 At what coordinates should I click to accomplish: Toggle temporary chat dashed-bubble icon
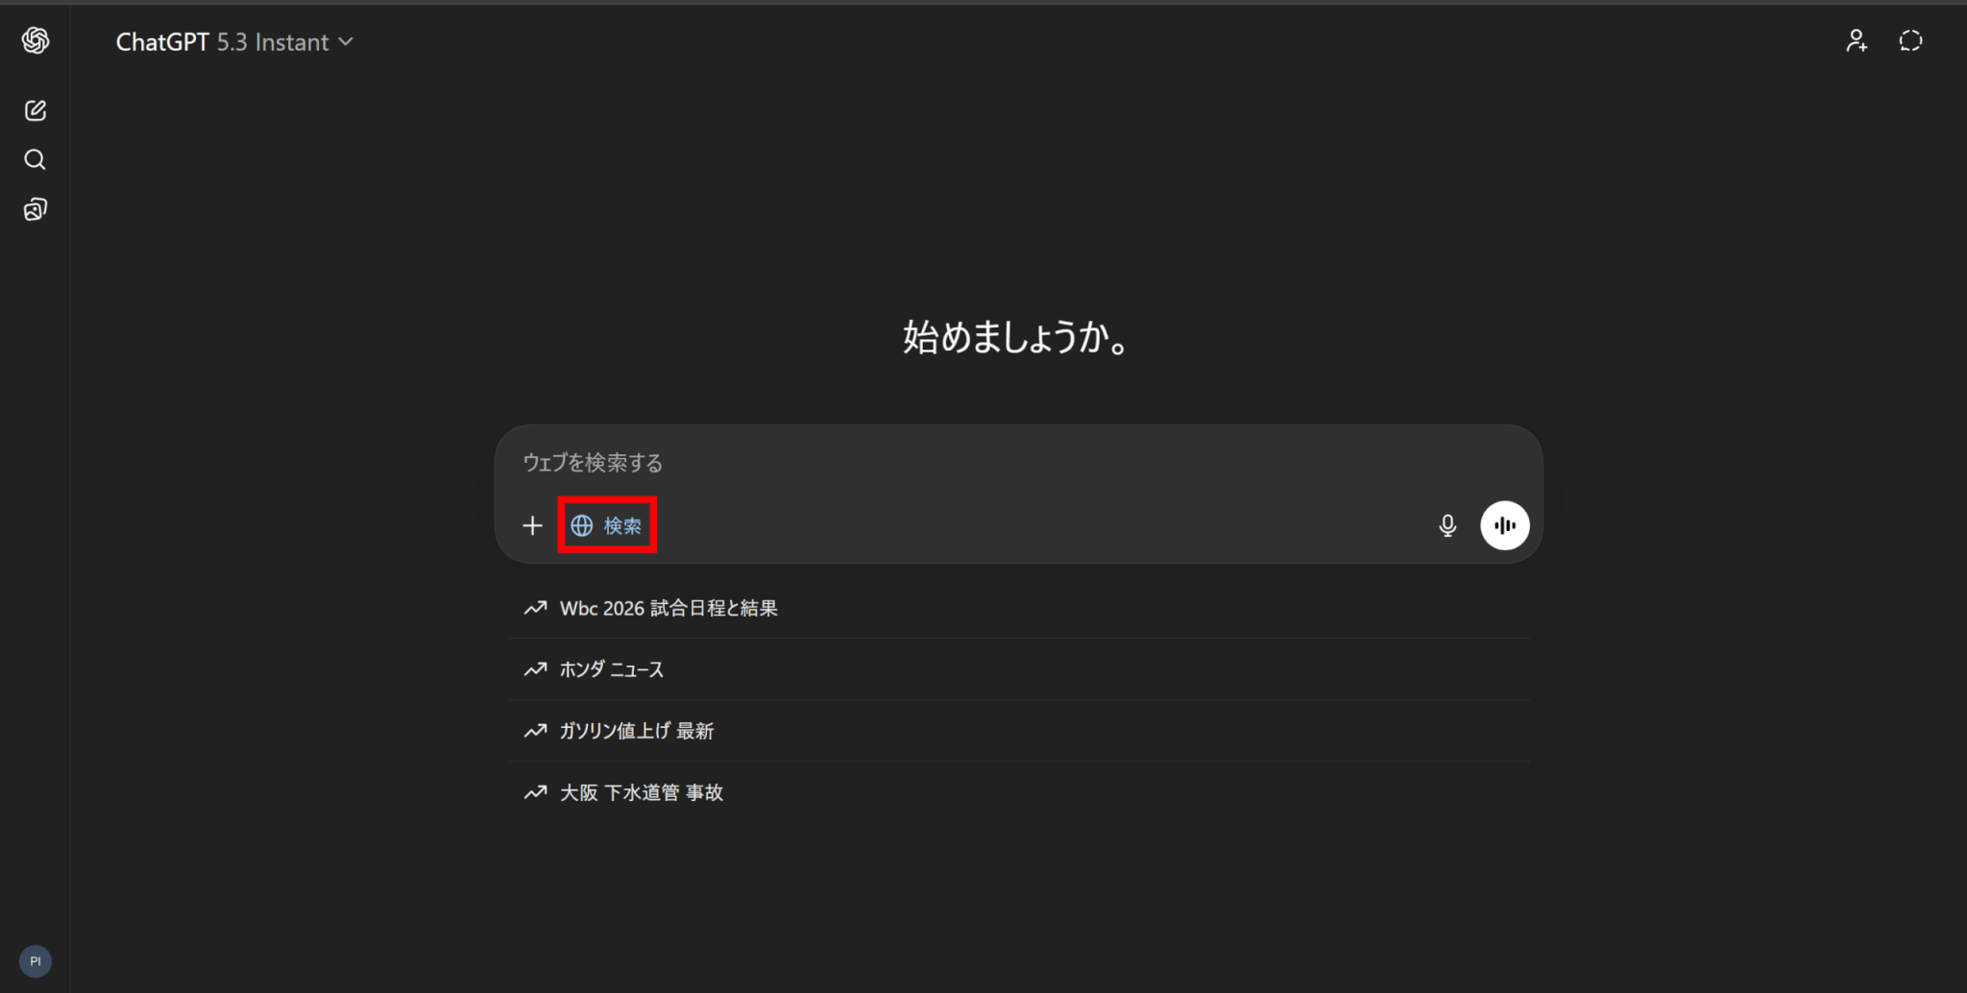(x=1911, y=41)
